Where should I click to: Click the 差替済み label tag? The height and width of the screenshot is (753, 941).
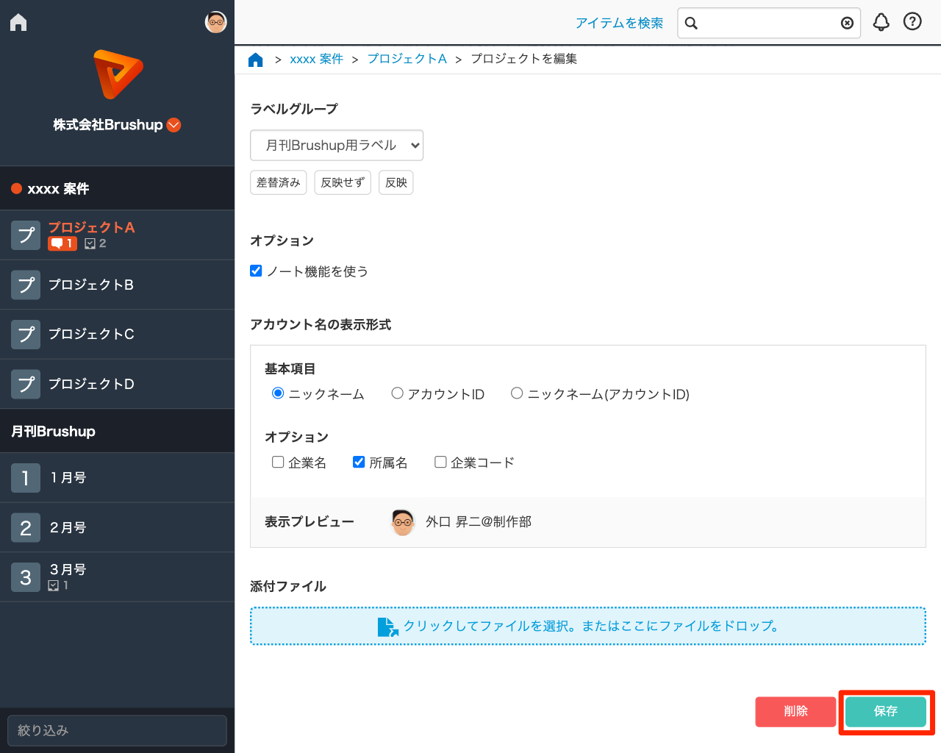[x=279, y=182]
